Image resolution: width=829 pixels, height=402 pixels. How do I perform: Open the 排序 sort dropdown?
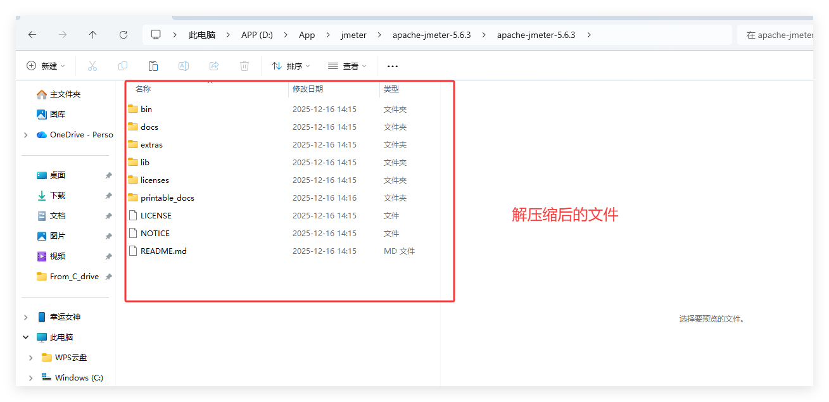point(291,66)
